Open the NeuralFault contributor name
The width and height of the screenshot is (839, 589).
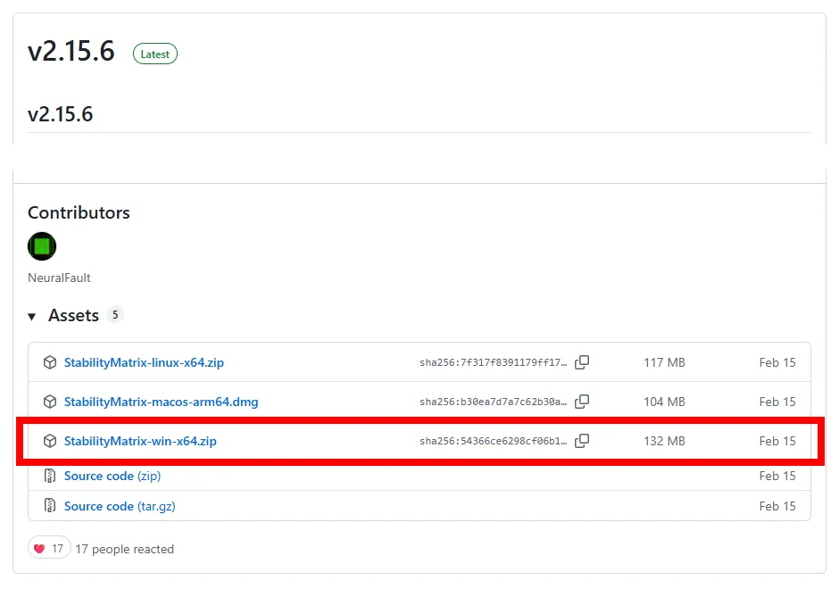60,278
